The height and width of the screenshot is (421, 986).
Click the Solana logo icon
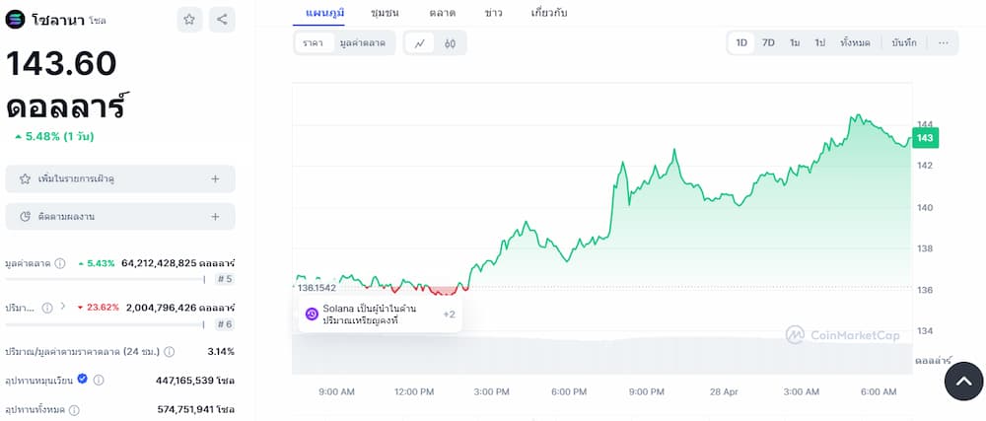(x=15, y=20)
